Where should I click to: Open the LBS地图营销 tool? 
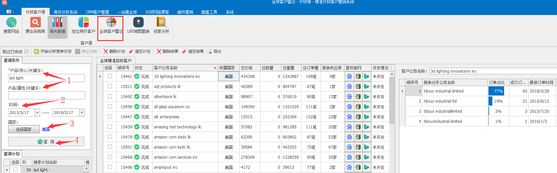pyautogui.click(x=138, y=26)
